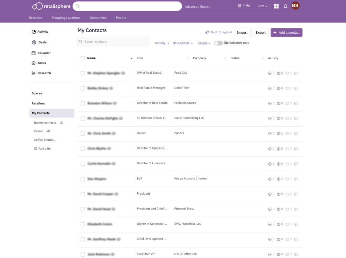Click the Add a contact button

(x=287, y=33)
